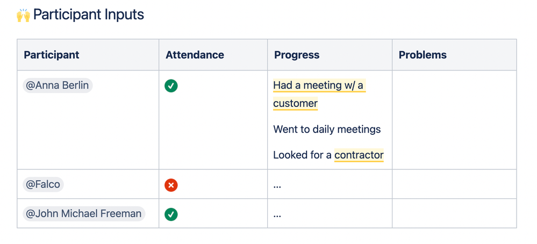Click Falco's red cross attendance icon
Screen dimensions: 537x244
pos(171,185)
